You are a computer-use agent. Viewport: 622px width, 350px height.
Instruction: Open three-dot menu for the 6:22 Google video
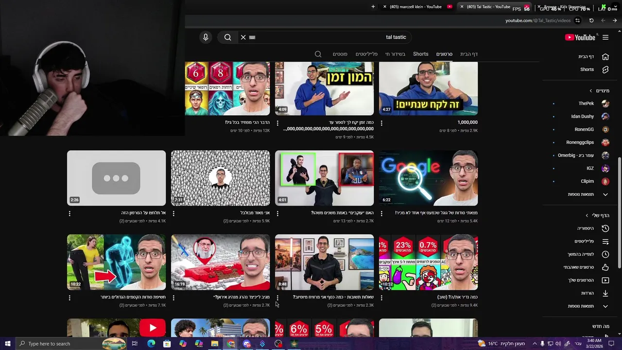381,213
